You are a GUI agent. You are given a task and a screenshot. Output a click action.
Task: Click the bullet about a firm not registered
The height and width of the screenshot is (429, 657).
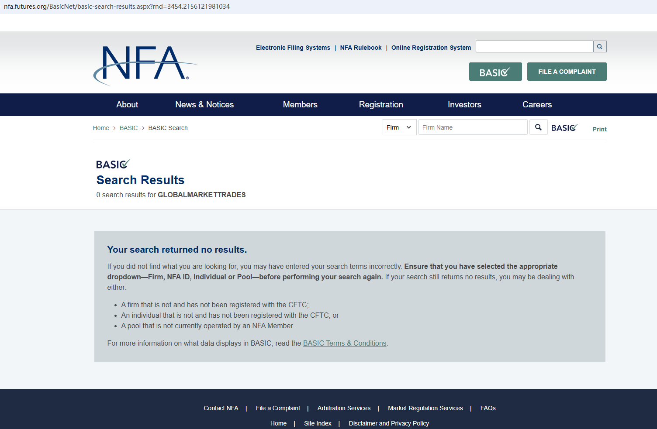point(215,305)
